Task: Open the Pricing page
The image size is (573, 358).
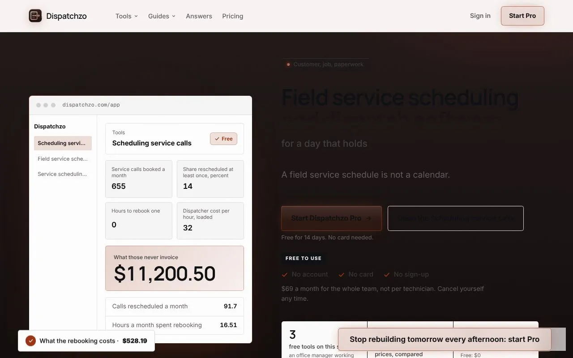Action: 233,16
